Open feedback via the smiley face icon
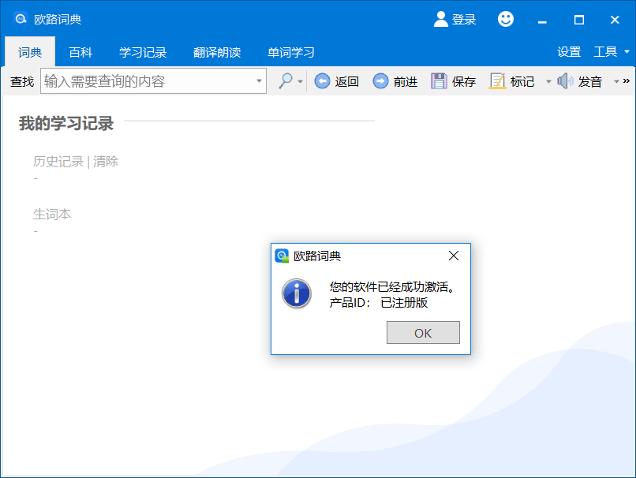The width and height of the screenshot is (636, 478). coord(505,19)
